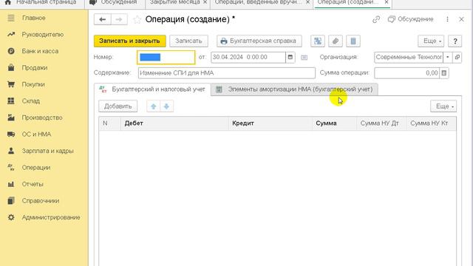Focus the Номер input field
Screen dimensions: 473x266
[166, 58]
